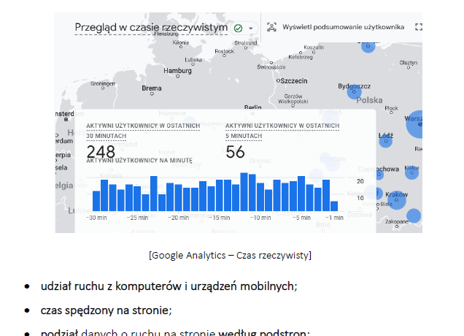This screenshot has width=464, height=336.
Task: Click the large blue bubble near Warszawa
Action: [417, 125]
